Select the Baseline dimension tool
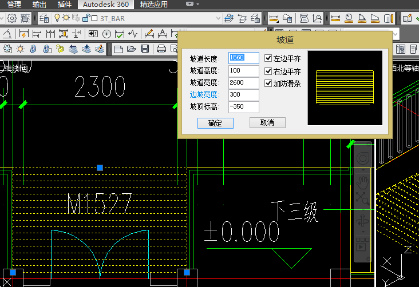This screenshot has width=419, height=287. pos(37,34)
